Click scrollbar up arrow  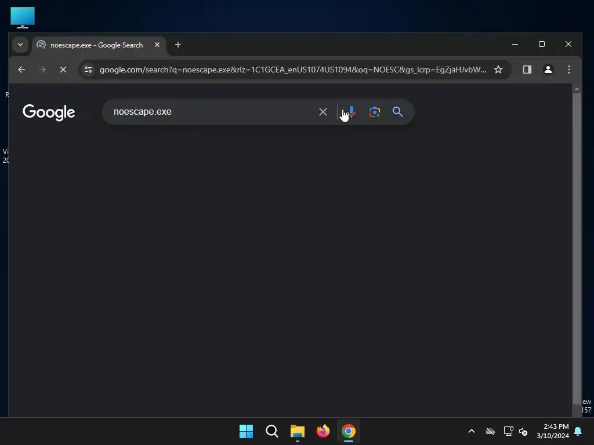(x=577, y=89)
